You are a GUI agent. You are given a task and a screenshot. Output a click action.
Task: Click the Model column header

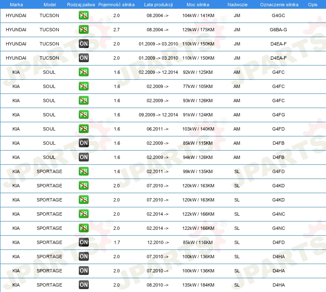click(50, 5)
